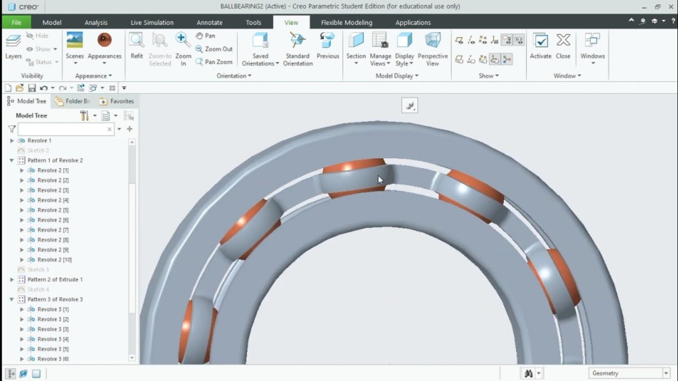Click the Zoom Out tool
This screenshot has width=678, height=381.
coord(214,49)
